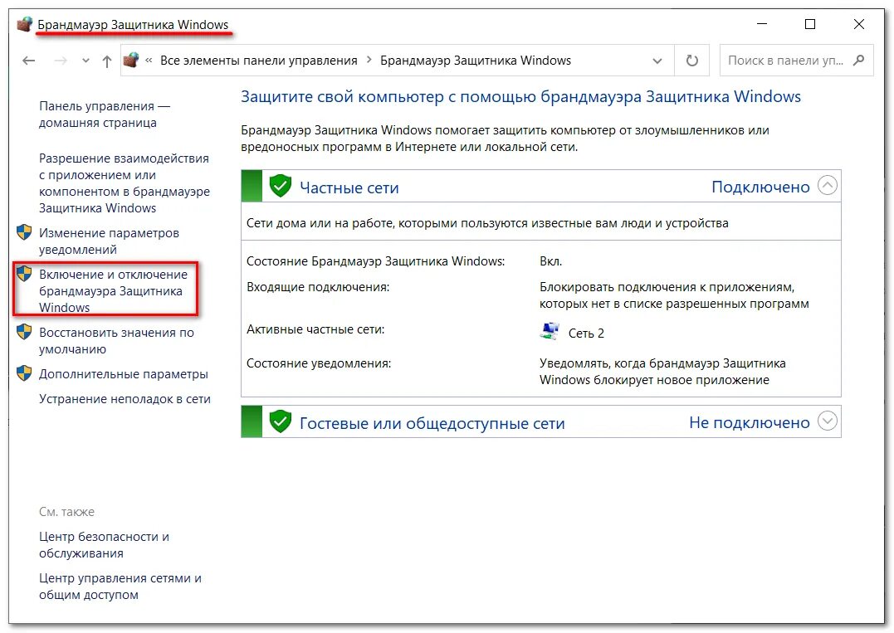Click 'Состояние Брандмауэр Защитника Windows:' label
The image size is (894, 633).
(x=376, y=261)
